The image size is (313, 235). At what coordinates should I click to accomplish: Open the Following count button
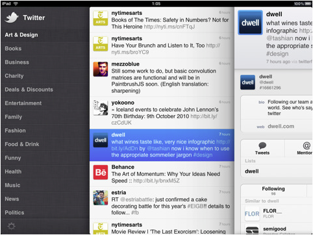click(x=273, y=191)
